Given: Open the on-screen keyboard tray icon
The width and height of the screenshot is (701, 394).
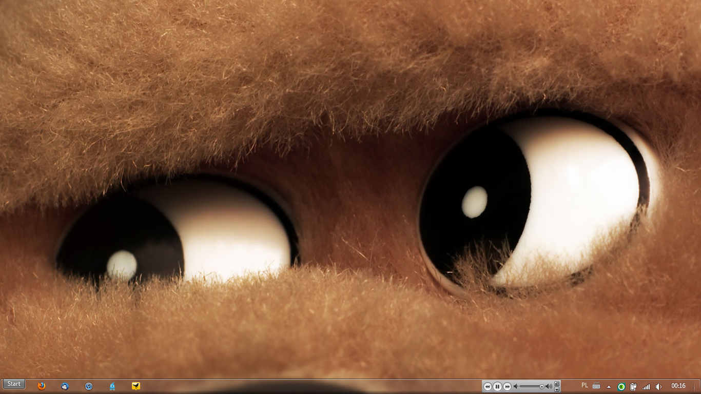Looking at the screenshot, I should [596, 386].
